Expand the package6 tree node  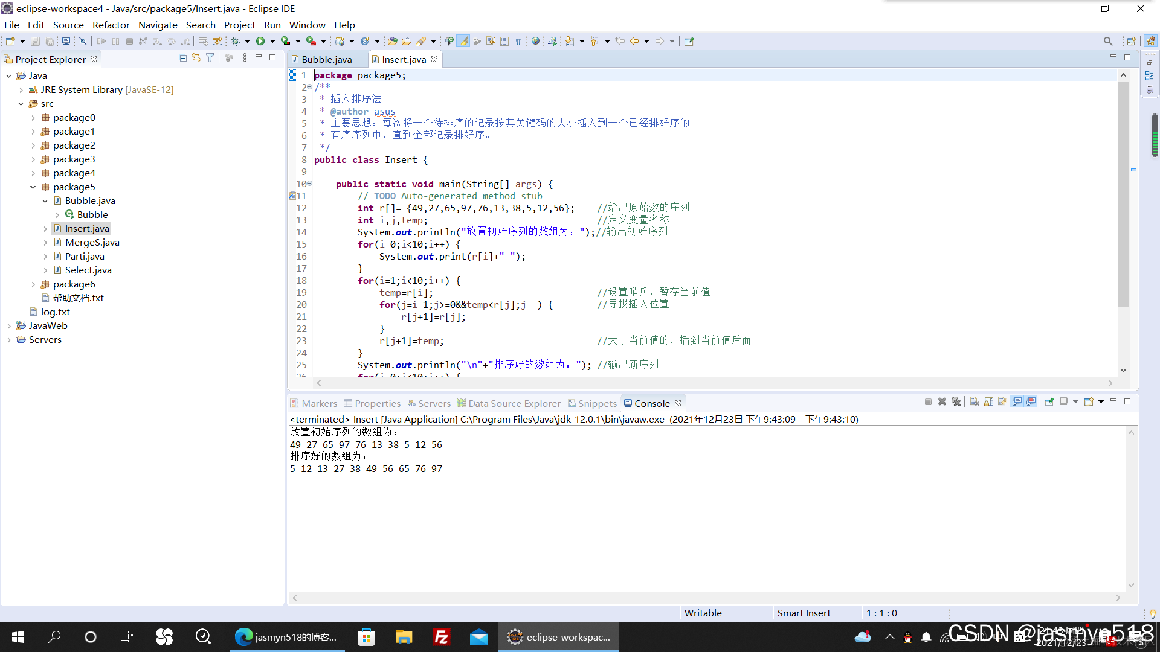tap(33, 284)
